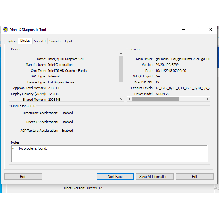Click the Intel(R) HD Graphics 520 name value

[66, 59]
